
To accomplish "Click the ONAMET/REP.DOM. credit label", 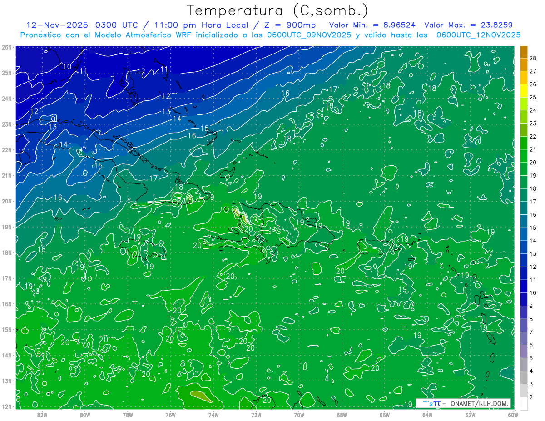I will 480,403.
